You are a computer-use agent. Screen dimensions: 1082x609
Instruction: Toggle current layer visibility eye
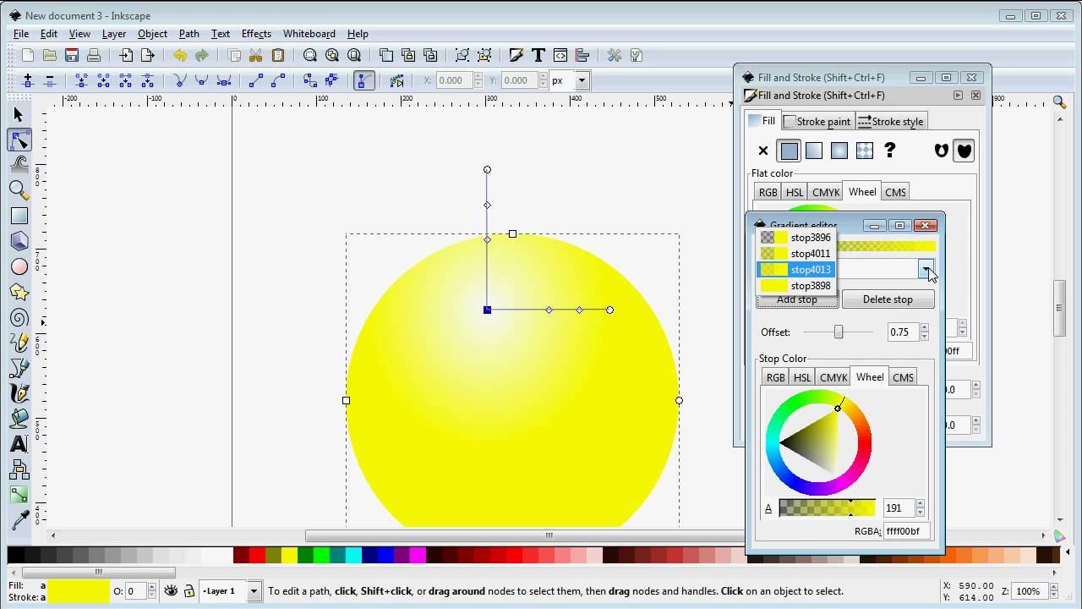click(x=171, y=591)
